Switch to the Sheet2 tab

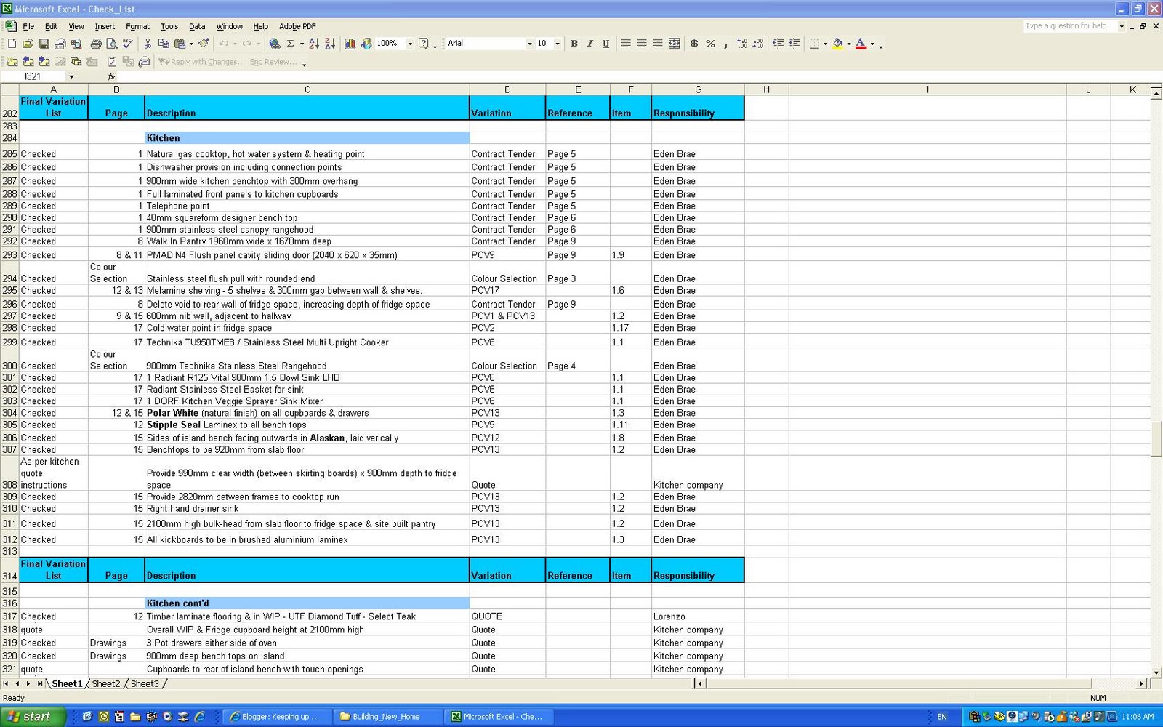tap(106, 683)
